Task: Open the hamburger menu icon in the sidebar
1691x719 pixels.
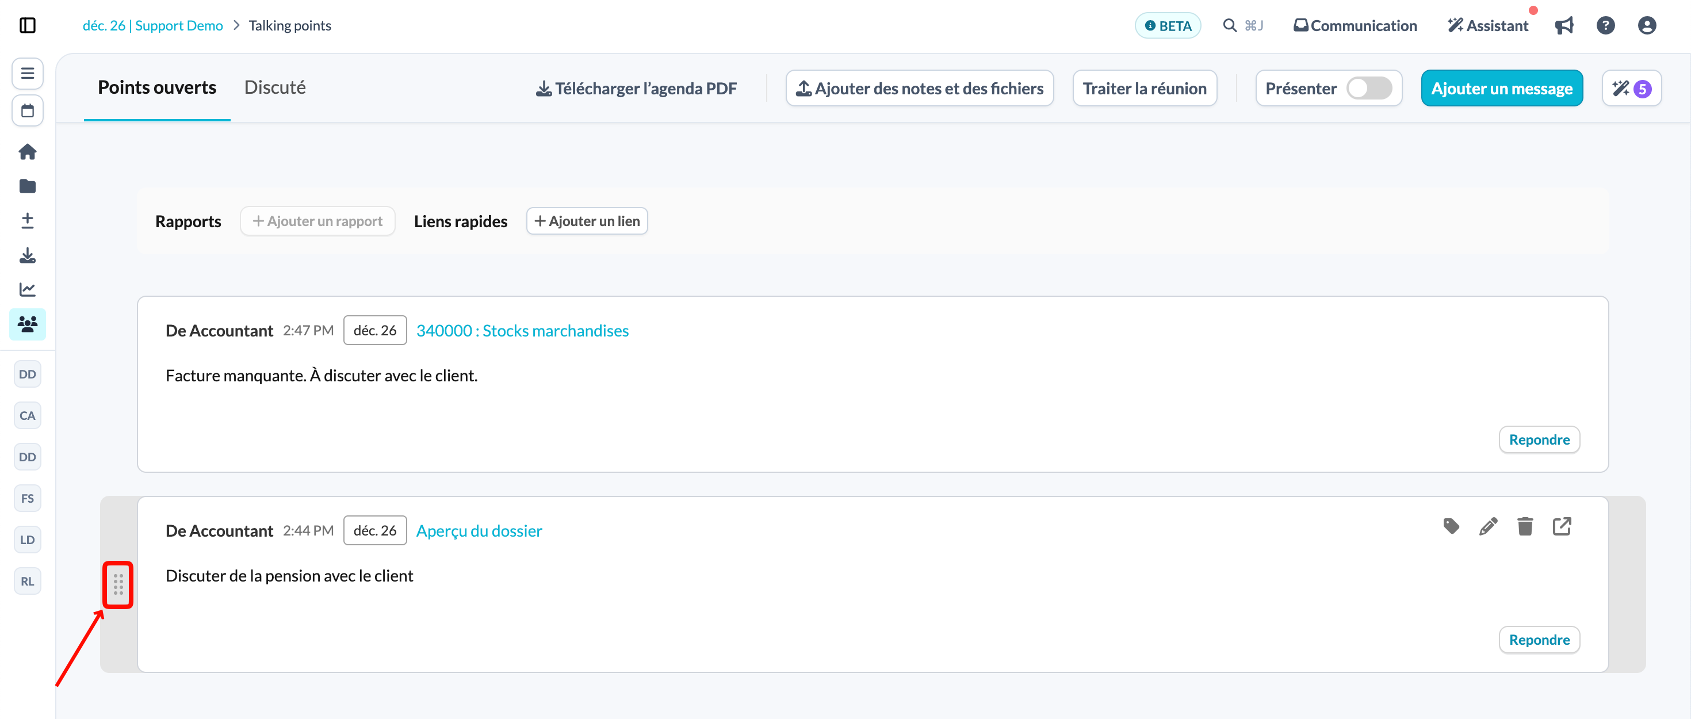Action: [x=28, y=73]
